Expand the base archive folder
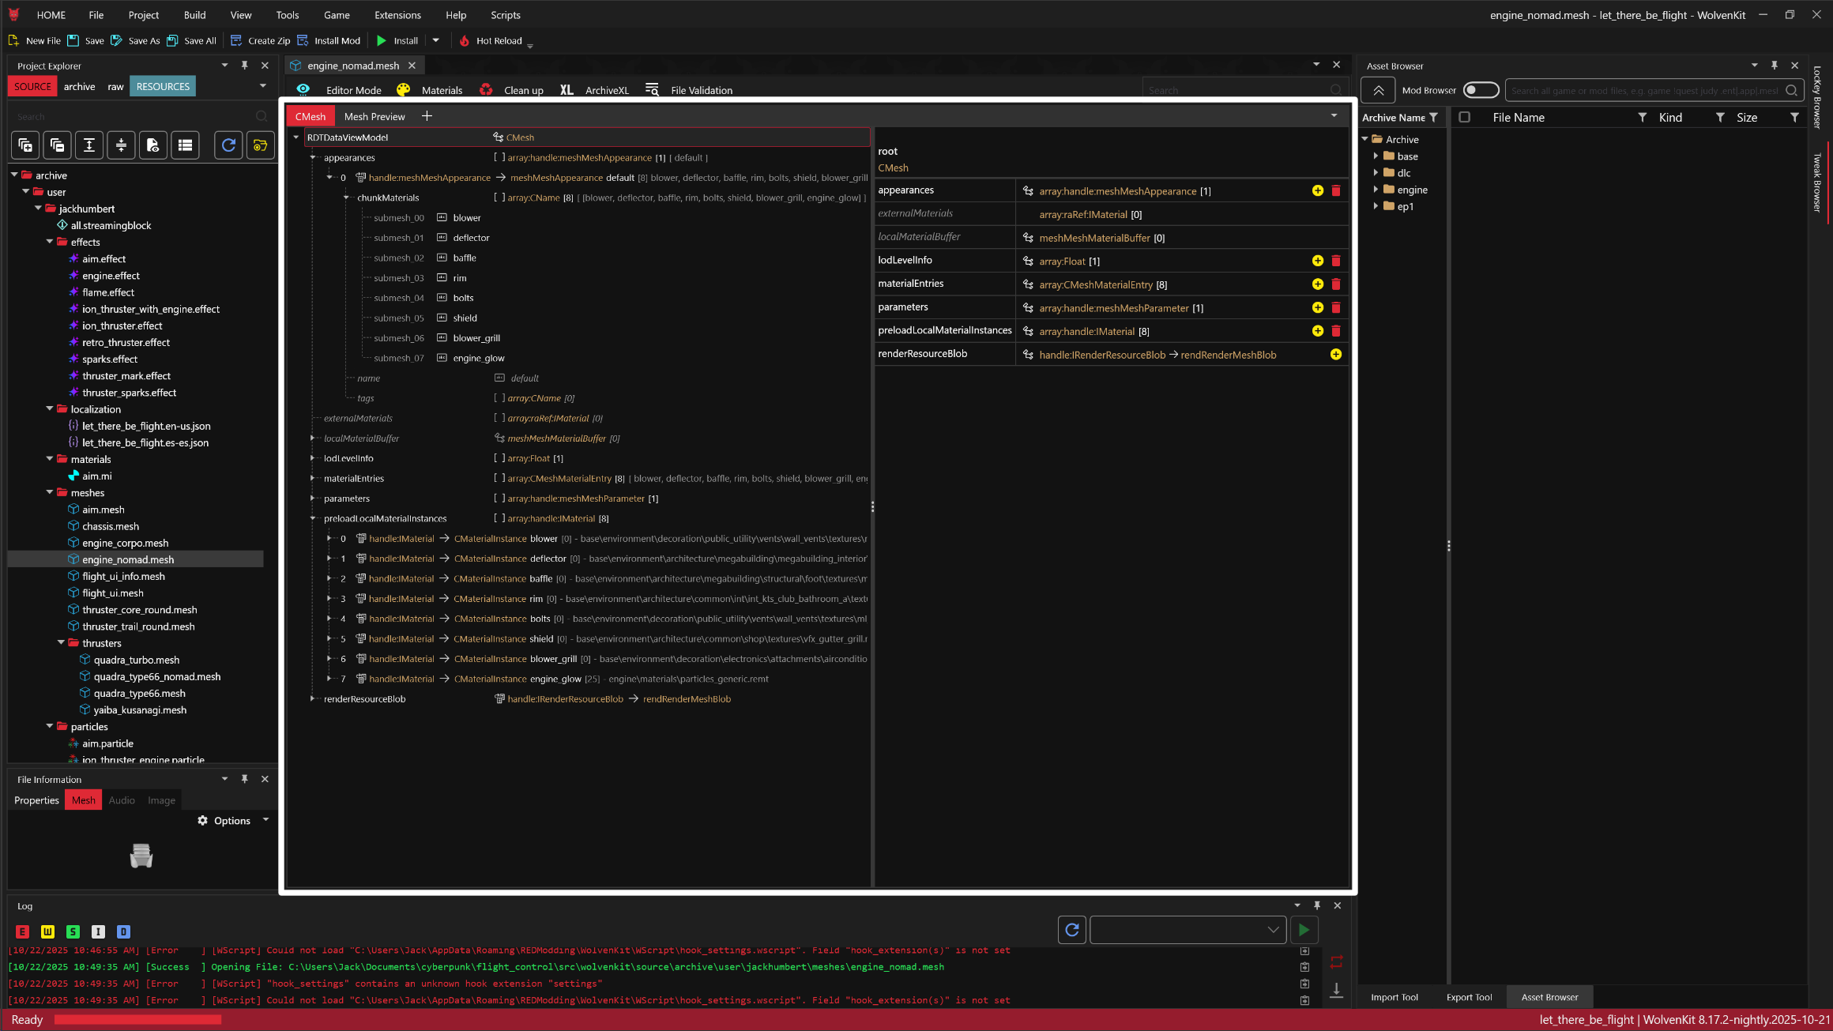Screen dimensions: 1833x1031 [1376, 156]
